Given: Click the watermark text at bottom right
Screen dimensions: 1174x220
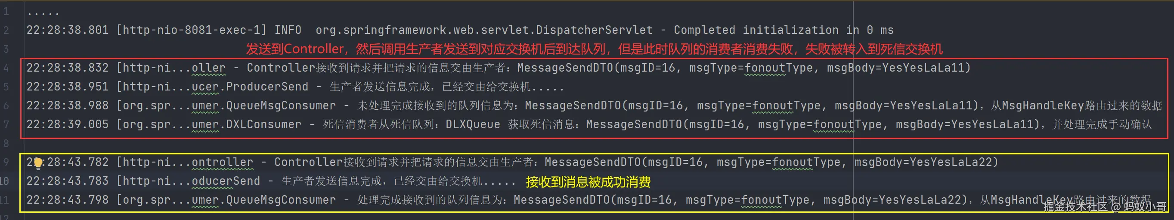Looking at the screenshot, I should pyautogui.click(x=1105, y=207).
